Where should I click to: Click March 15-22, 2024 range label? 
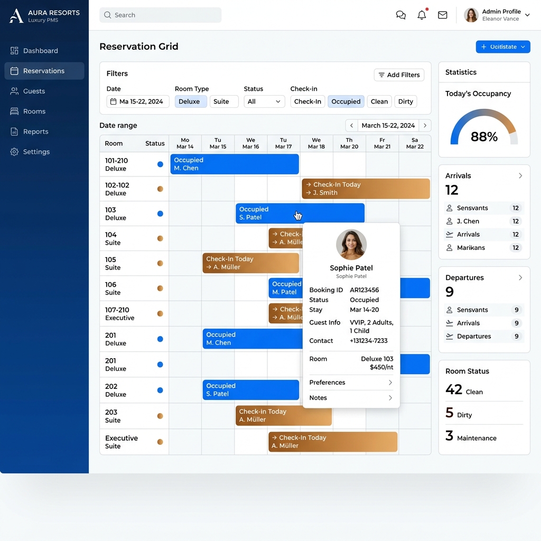tap(388, 126)
